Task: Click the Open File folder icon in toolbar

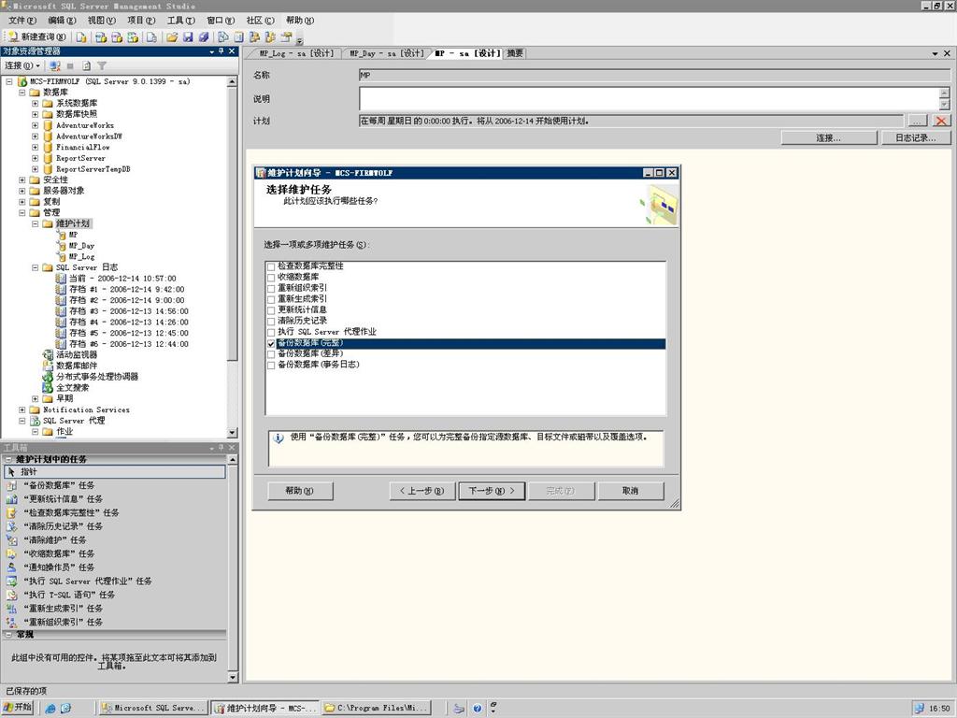Action: (x=172, y=37)
